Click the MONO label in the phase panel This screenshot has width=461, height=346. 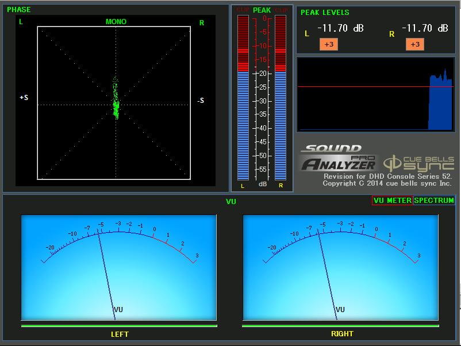(x=116, y=22)
